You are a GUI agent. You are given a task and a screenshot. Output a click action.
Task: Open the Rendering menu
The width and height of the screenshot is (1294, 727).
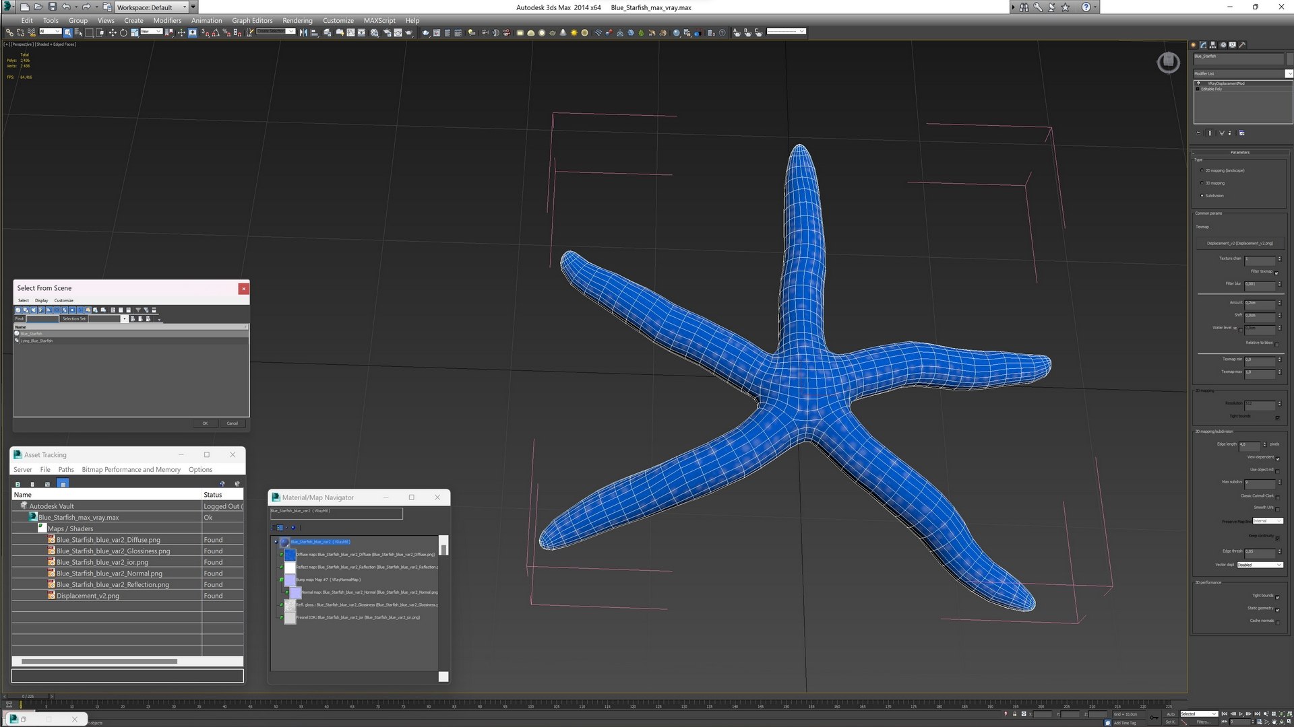(297, 20)
